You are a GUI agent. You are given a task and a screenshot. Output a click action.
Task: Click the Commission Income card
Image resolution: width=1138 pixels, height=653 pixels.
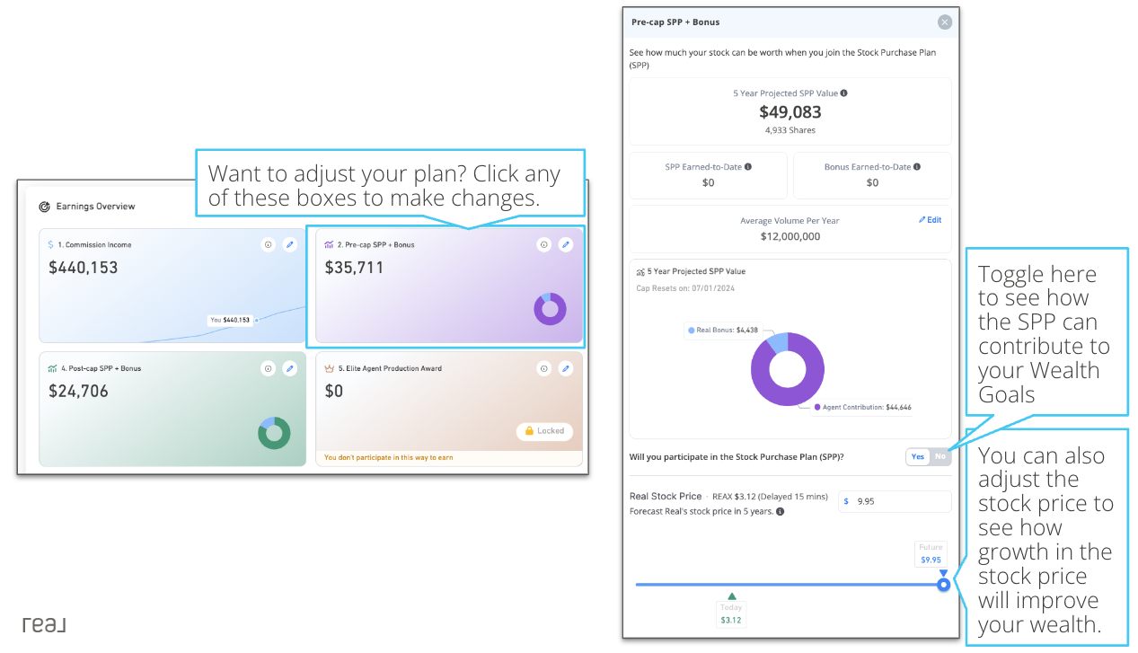click(172, 286)
